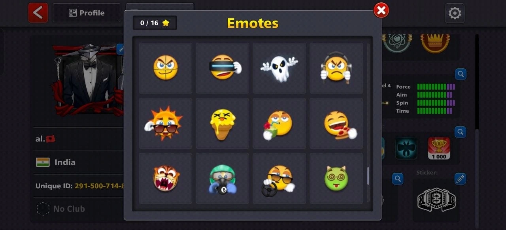Select the coconut drink emote
The image size is (506, 230).
(x=279, y=123)
